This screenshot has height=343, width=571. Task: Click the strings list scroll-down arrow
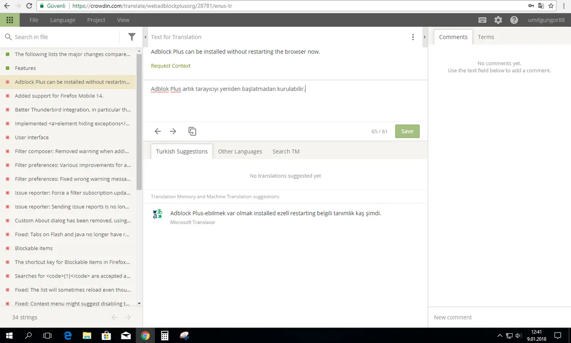139,303
